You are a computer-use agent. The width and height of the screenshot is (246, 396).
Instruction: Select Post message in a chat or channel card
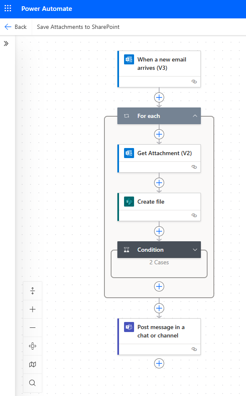(159, 336)
